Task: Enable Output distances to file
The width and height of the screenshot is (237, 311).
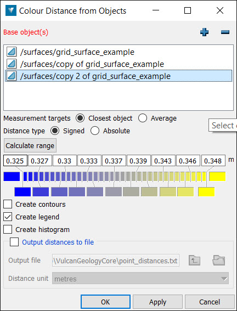Action: click(14, 242)
